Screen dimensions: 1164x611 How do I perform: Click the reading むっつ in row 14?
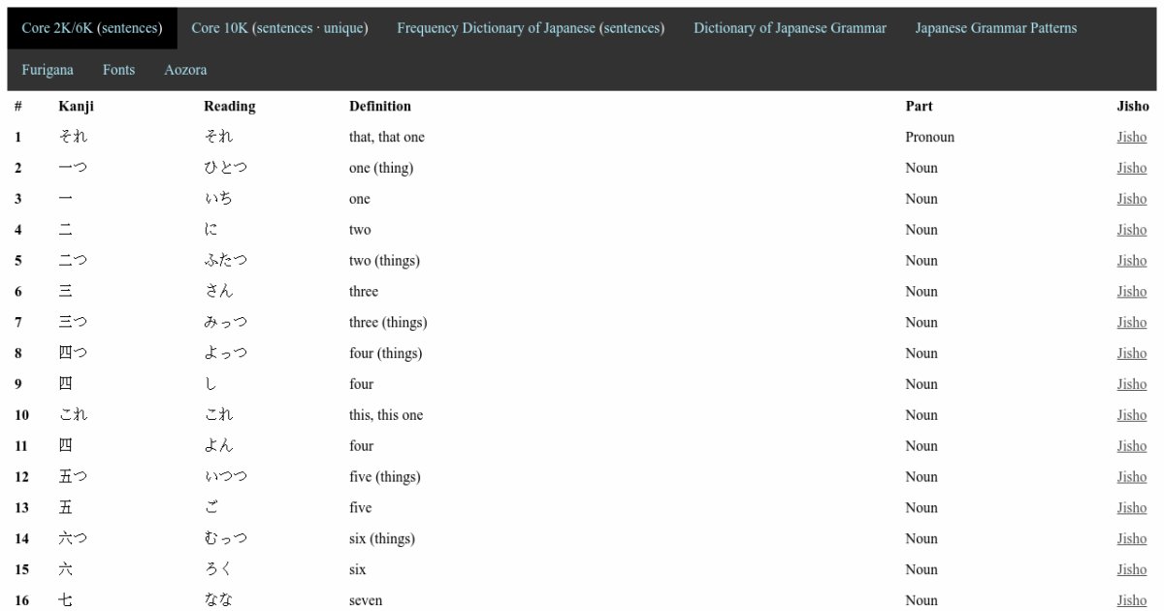[x=225, y=538]
